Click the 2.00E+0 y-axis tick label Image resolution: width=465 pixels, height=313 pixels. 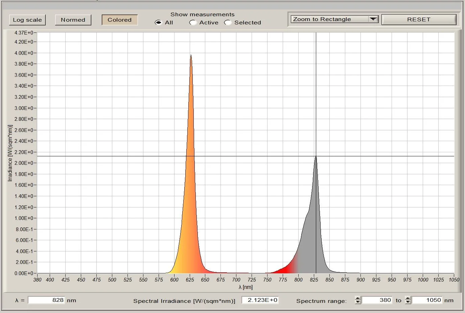pyautogui.click(x=24, y=163)
